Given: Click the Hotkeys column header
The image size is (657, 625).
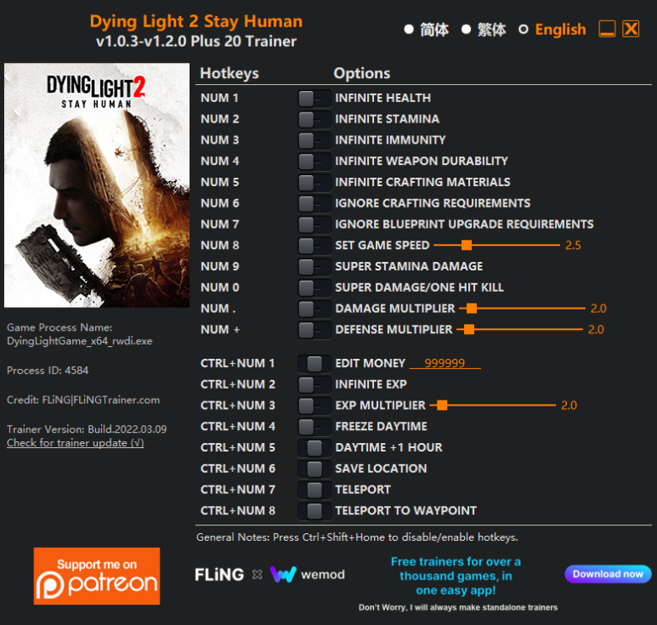Looking at the screenshot, I should pyautogui.click(x=229, y=73).
